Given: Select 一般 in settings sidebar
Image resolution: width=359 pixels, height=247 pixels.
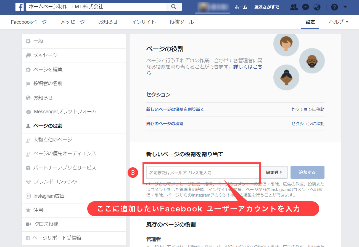Looking at the screenshot, I should pos(74,41).
